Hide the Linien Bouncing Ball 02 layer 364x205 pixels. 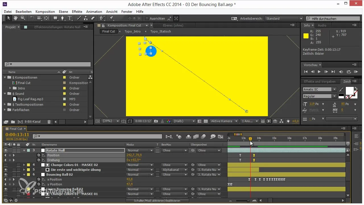pos(6,189)
